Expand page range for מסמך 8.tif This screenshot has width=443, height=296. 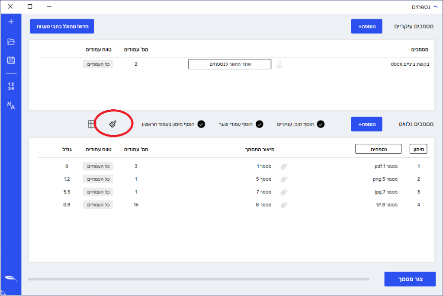pyautogui.click(x=98, y=205)
